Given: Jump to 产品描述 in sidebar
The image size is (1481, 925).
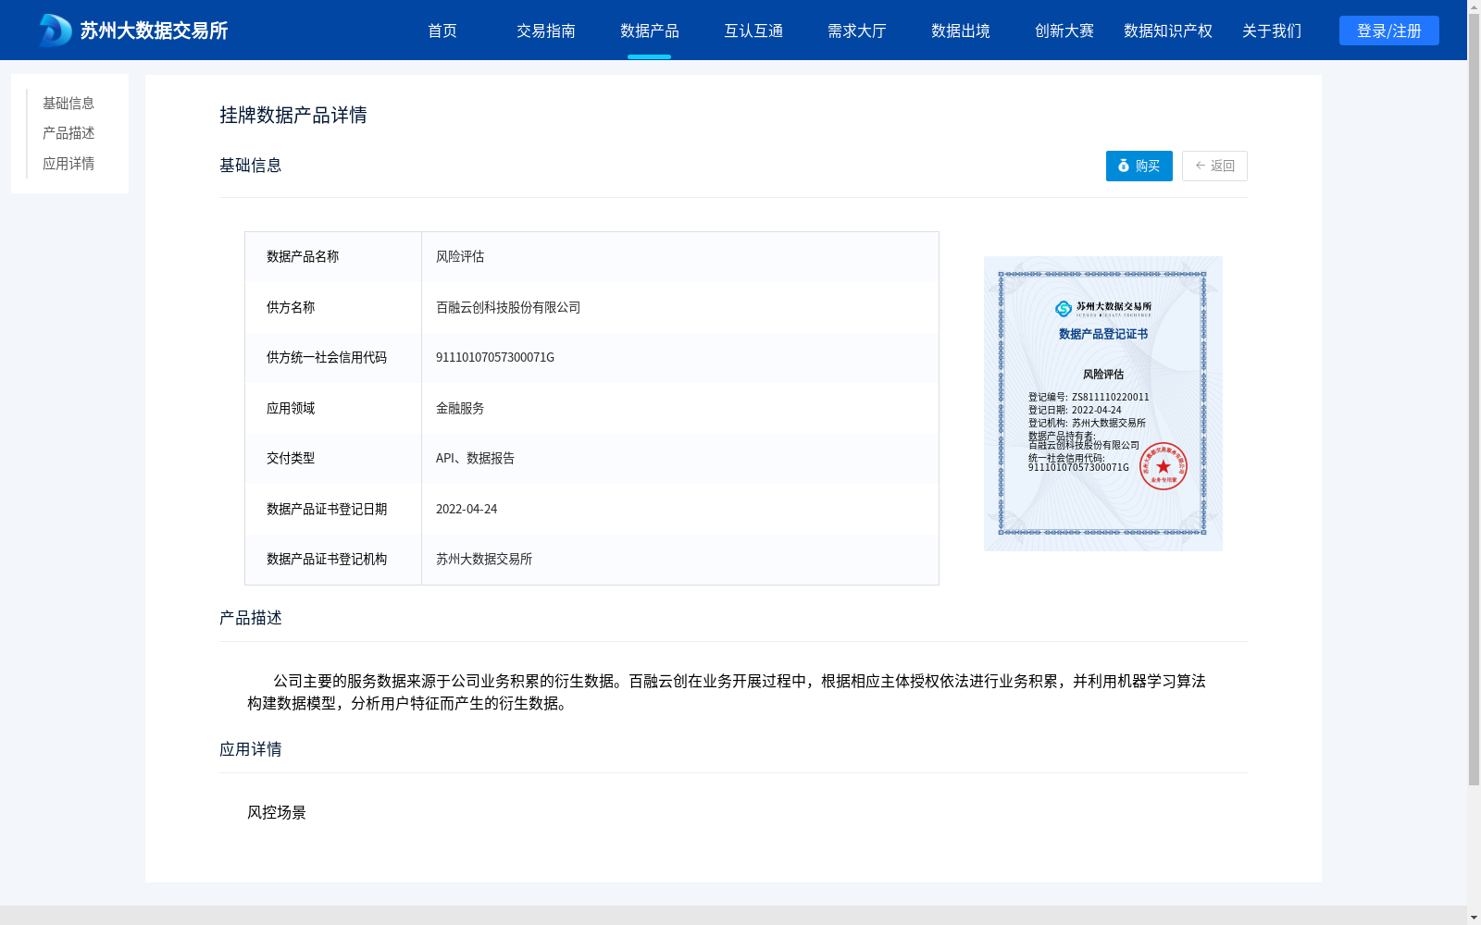Looking at the screenshot, I should tap(68, 133).
